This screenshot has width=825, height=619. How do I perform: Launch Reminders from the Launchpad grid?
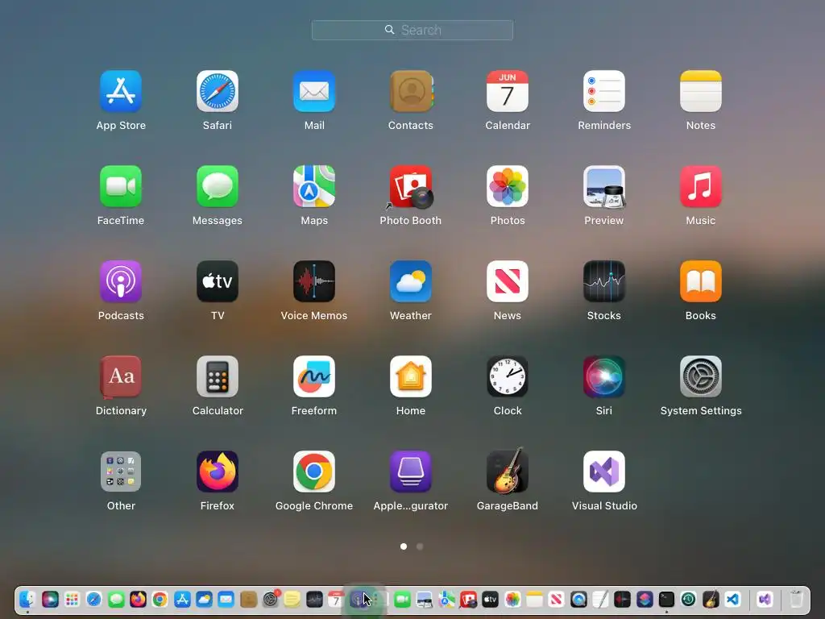604,92
